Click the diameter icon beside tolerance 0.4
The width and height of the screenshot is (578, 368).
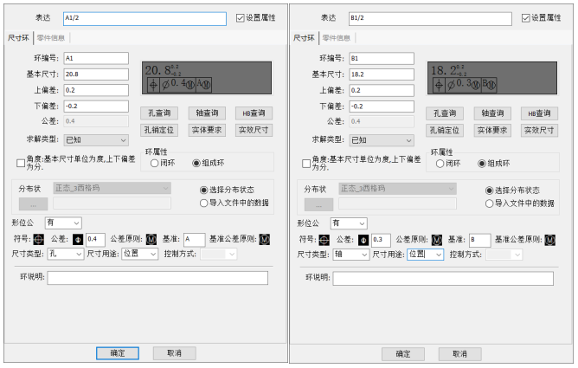79,239
